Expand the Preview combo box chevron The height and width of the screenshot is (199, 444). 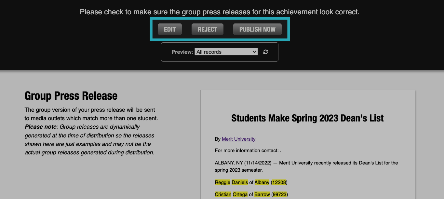pos(255,51)
